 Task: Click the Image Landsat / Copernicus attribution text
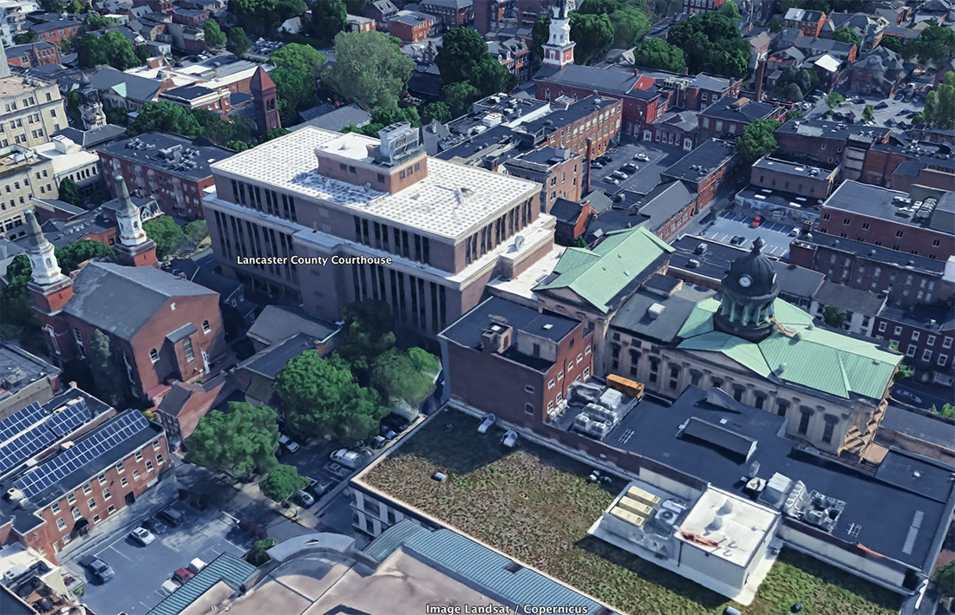pos(507,608)
